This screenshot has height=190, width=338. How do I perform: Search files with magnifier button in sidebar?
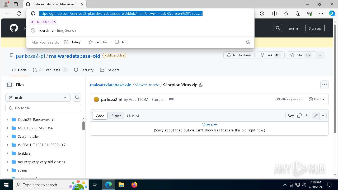tap(77, 97)
